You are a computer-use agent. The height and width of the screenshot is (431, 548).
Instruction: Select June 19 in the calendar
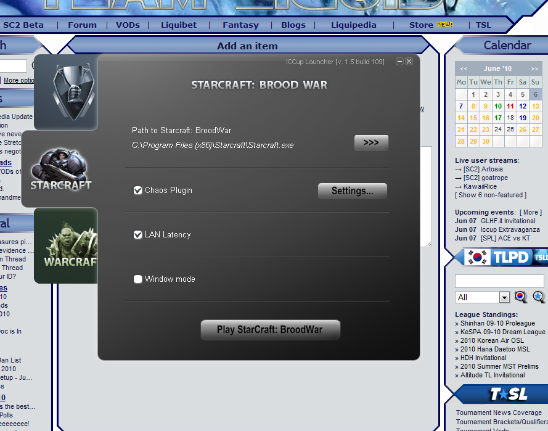point(523,118)
